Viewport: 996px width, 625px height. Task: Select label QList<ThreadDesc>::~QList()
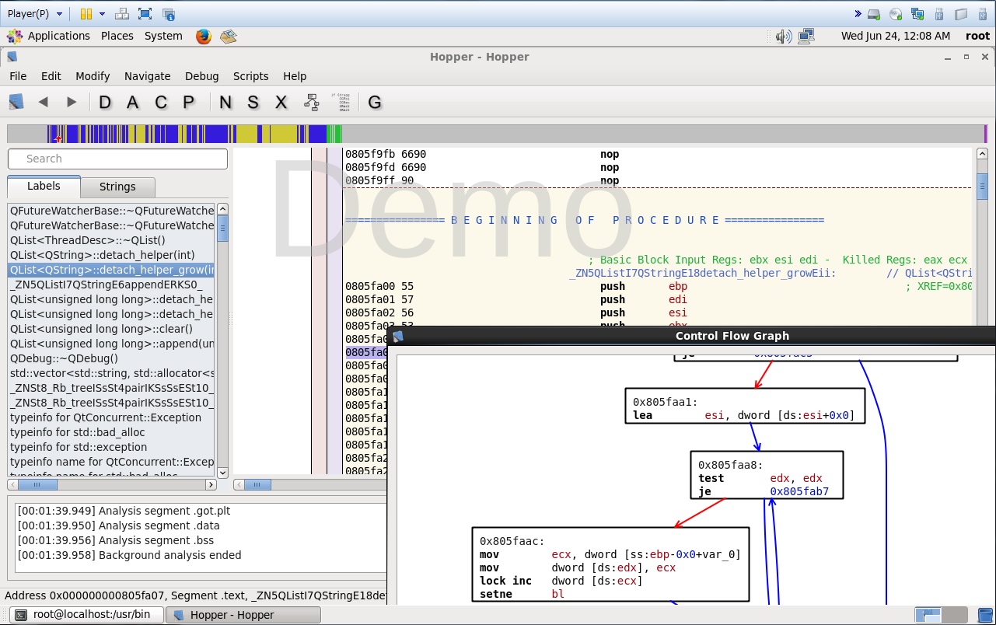tap(111, 240)
